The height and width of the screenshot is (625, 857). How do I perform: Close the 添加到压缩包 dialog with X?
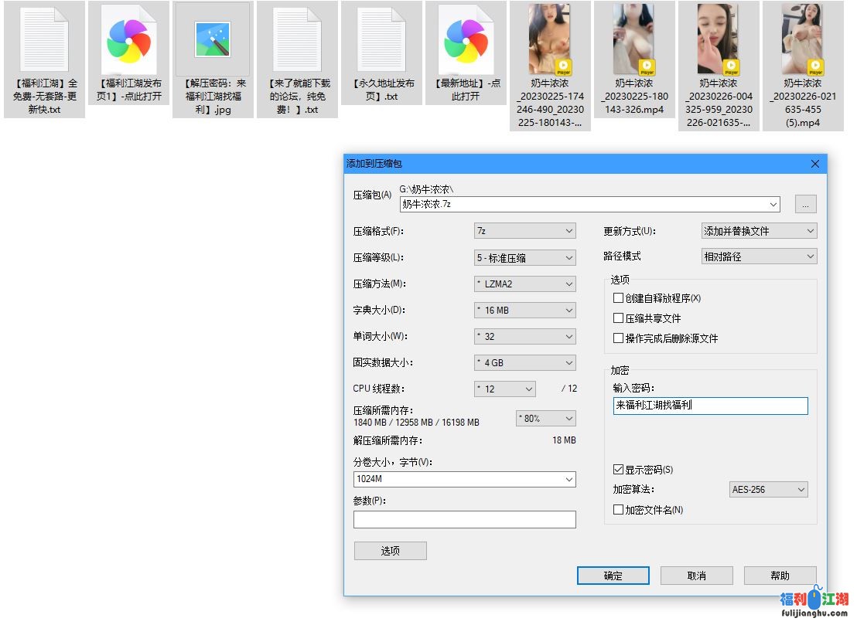[x=814, y=164]
